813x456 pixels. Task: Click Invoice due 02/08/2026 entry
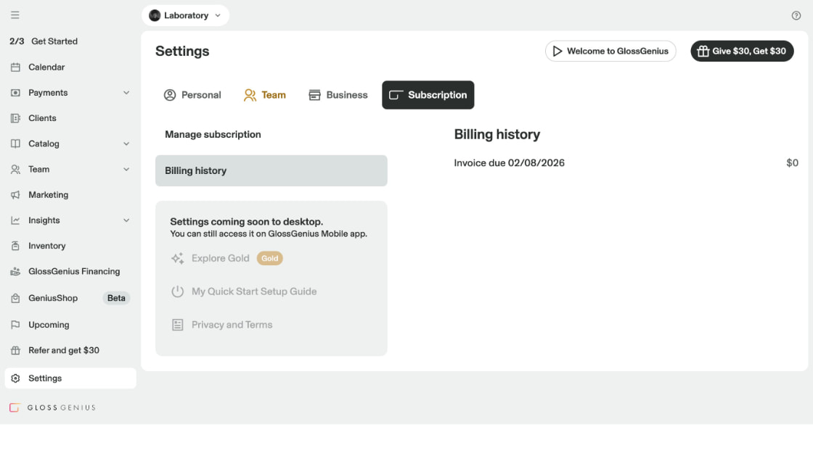(509, 163)
